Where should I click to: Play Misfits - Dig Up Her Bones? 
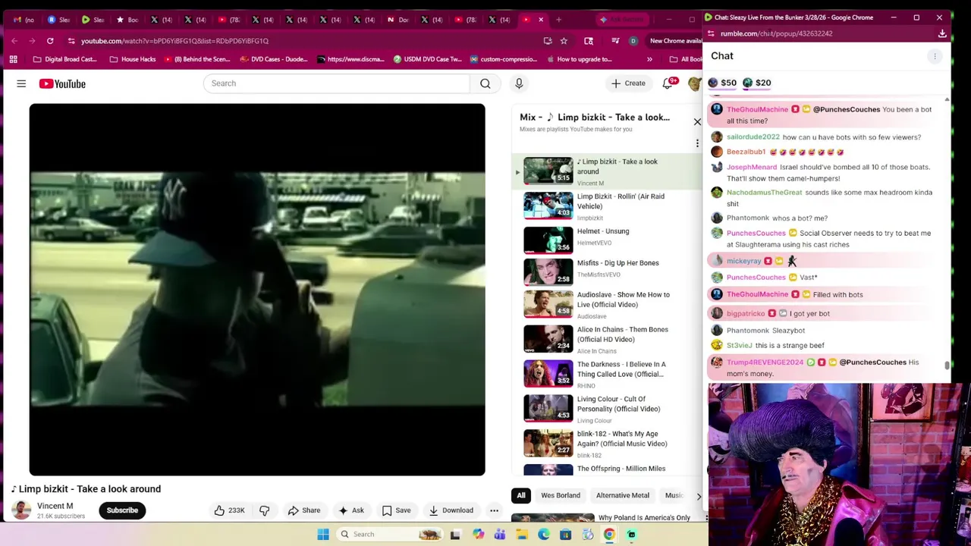[607, 271]
